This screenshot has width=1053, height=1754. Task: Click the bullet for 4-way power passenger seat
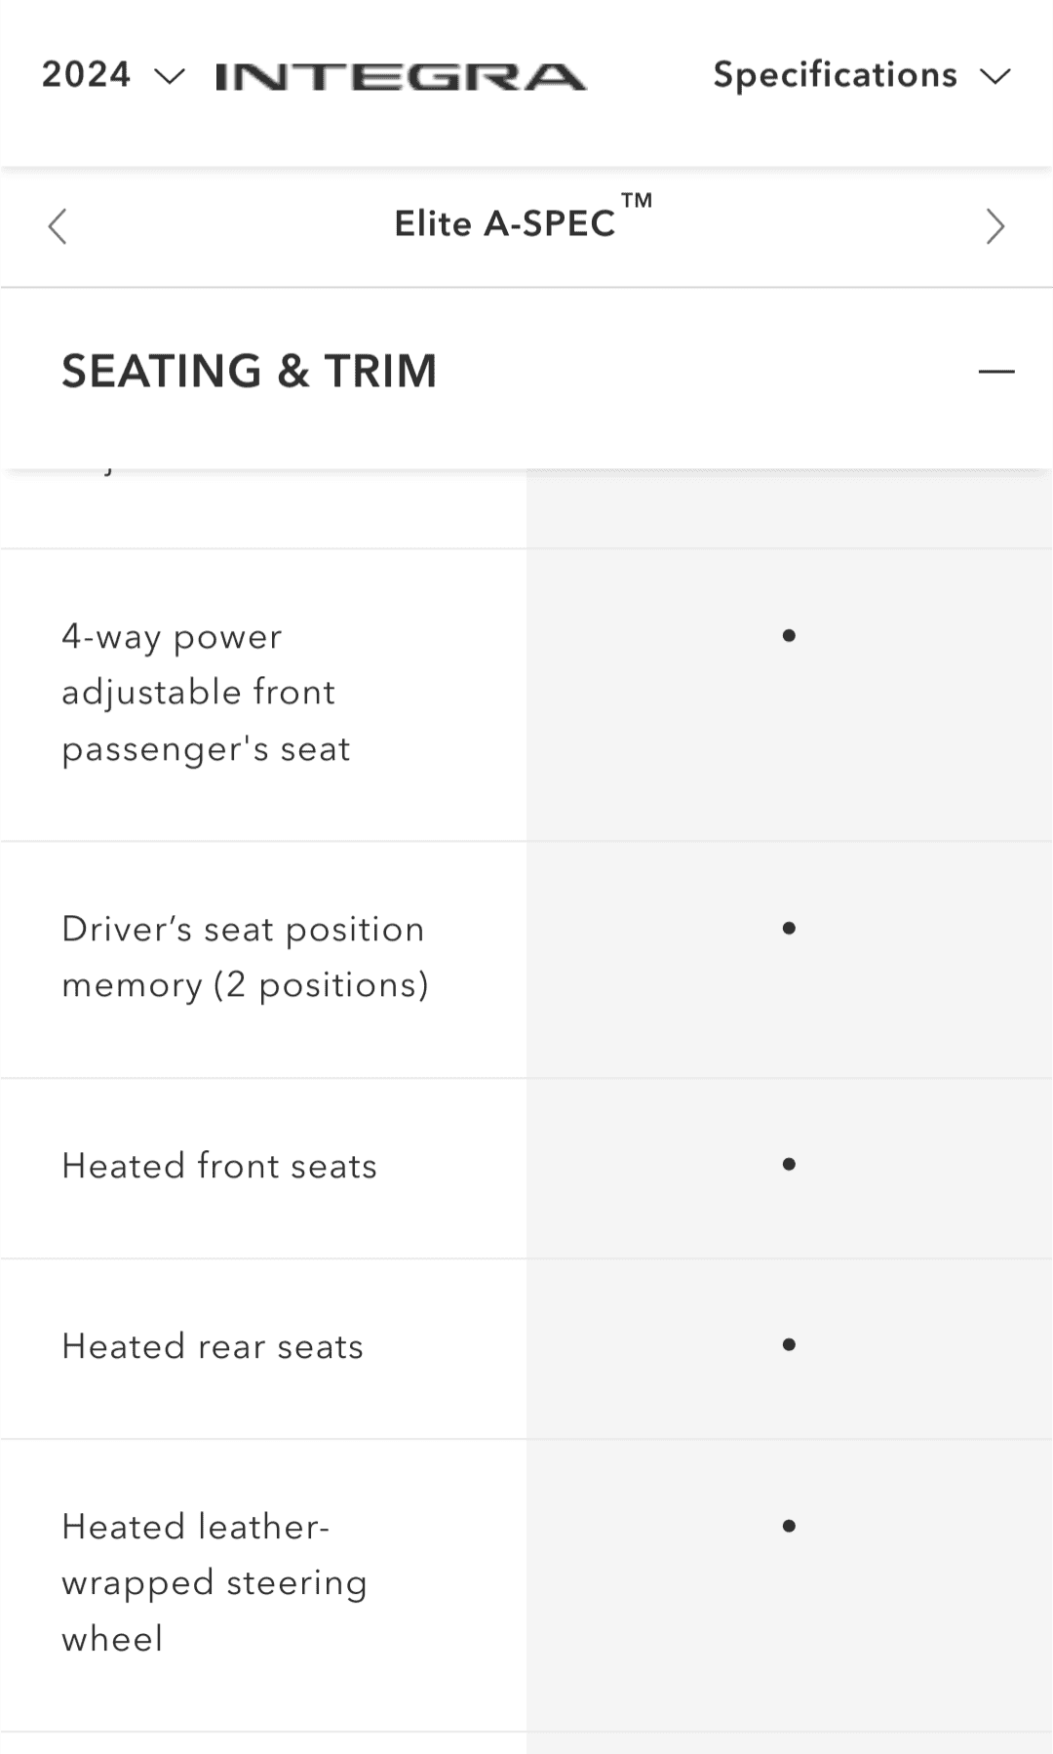coord(789,636)
